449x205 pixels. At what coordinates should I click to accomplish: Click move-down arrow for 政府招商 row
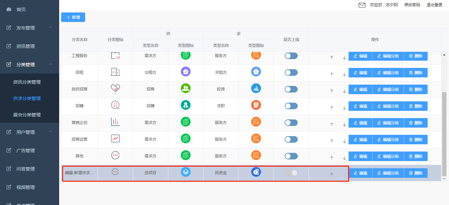[344, 91]
